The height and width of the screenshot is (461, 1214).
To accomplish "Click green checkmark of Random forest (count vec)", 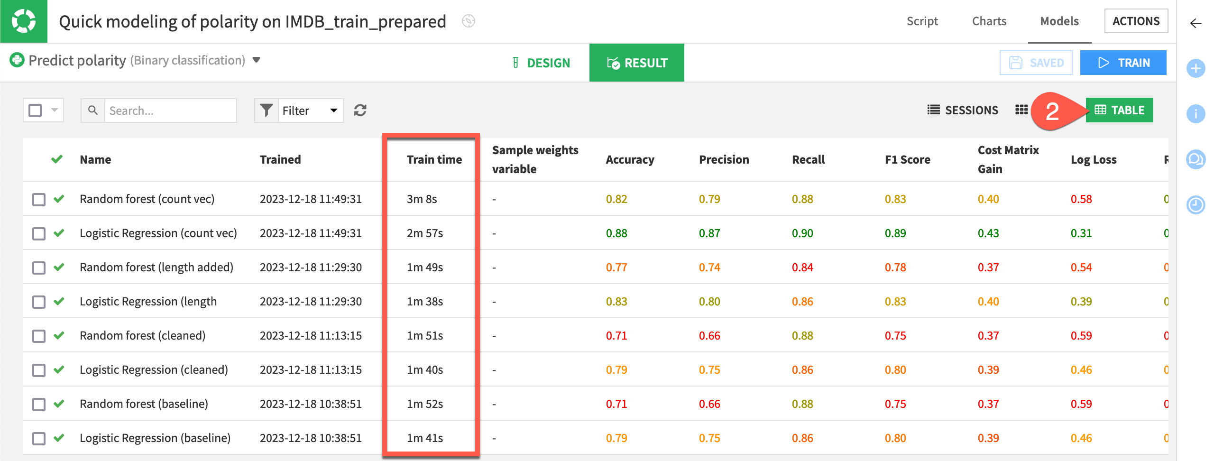I will click(59, 199).
